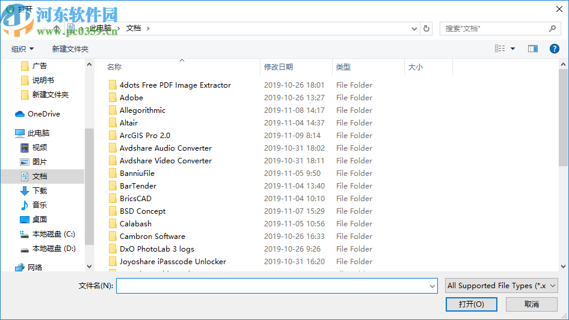Select "4dots Free PDF Image Extractor" folder

pos(175,85)
